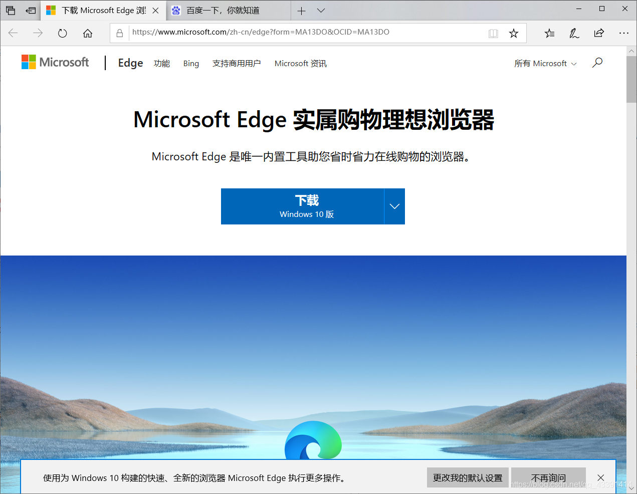Click the 不再询问 button
This screenshot has height=494, width=637.
tap(548, 477)
